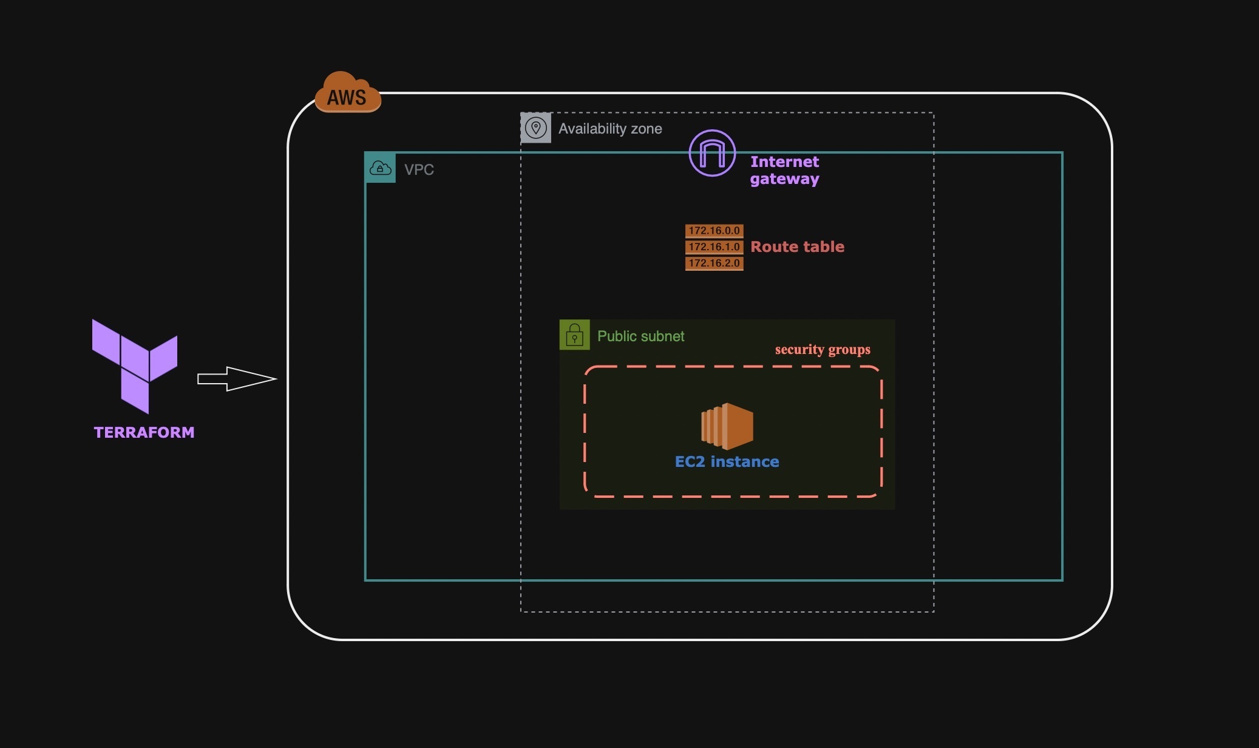Image resolution: width=1259 pixels, height=748 pixels.
Task: Click the Route table stacked entries icon
Action: tap(713, 247)
